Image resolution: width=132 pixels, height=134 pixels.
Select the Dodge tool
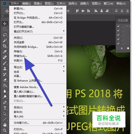pos(5,97)
